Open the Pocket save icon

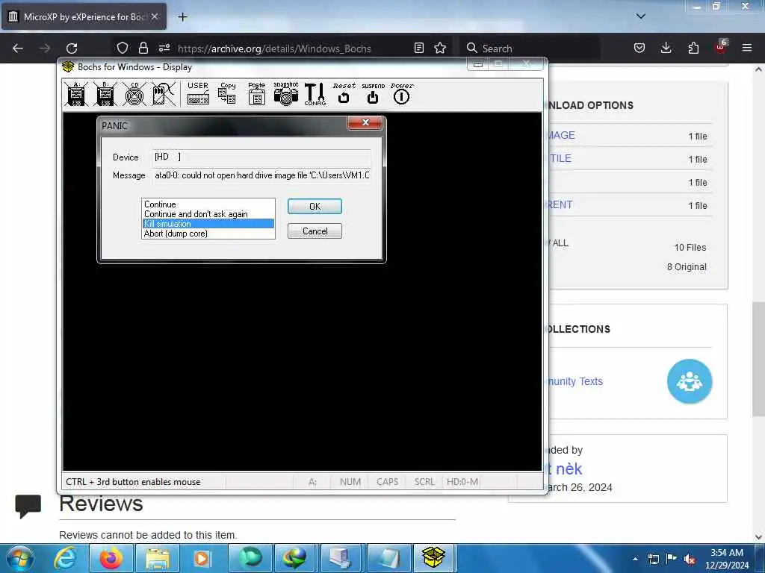pyautogui.click(x=639, y=48)
